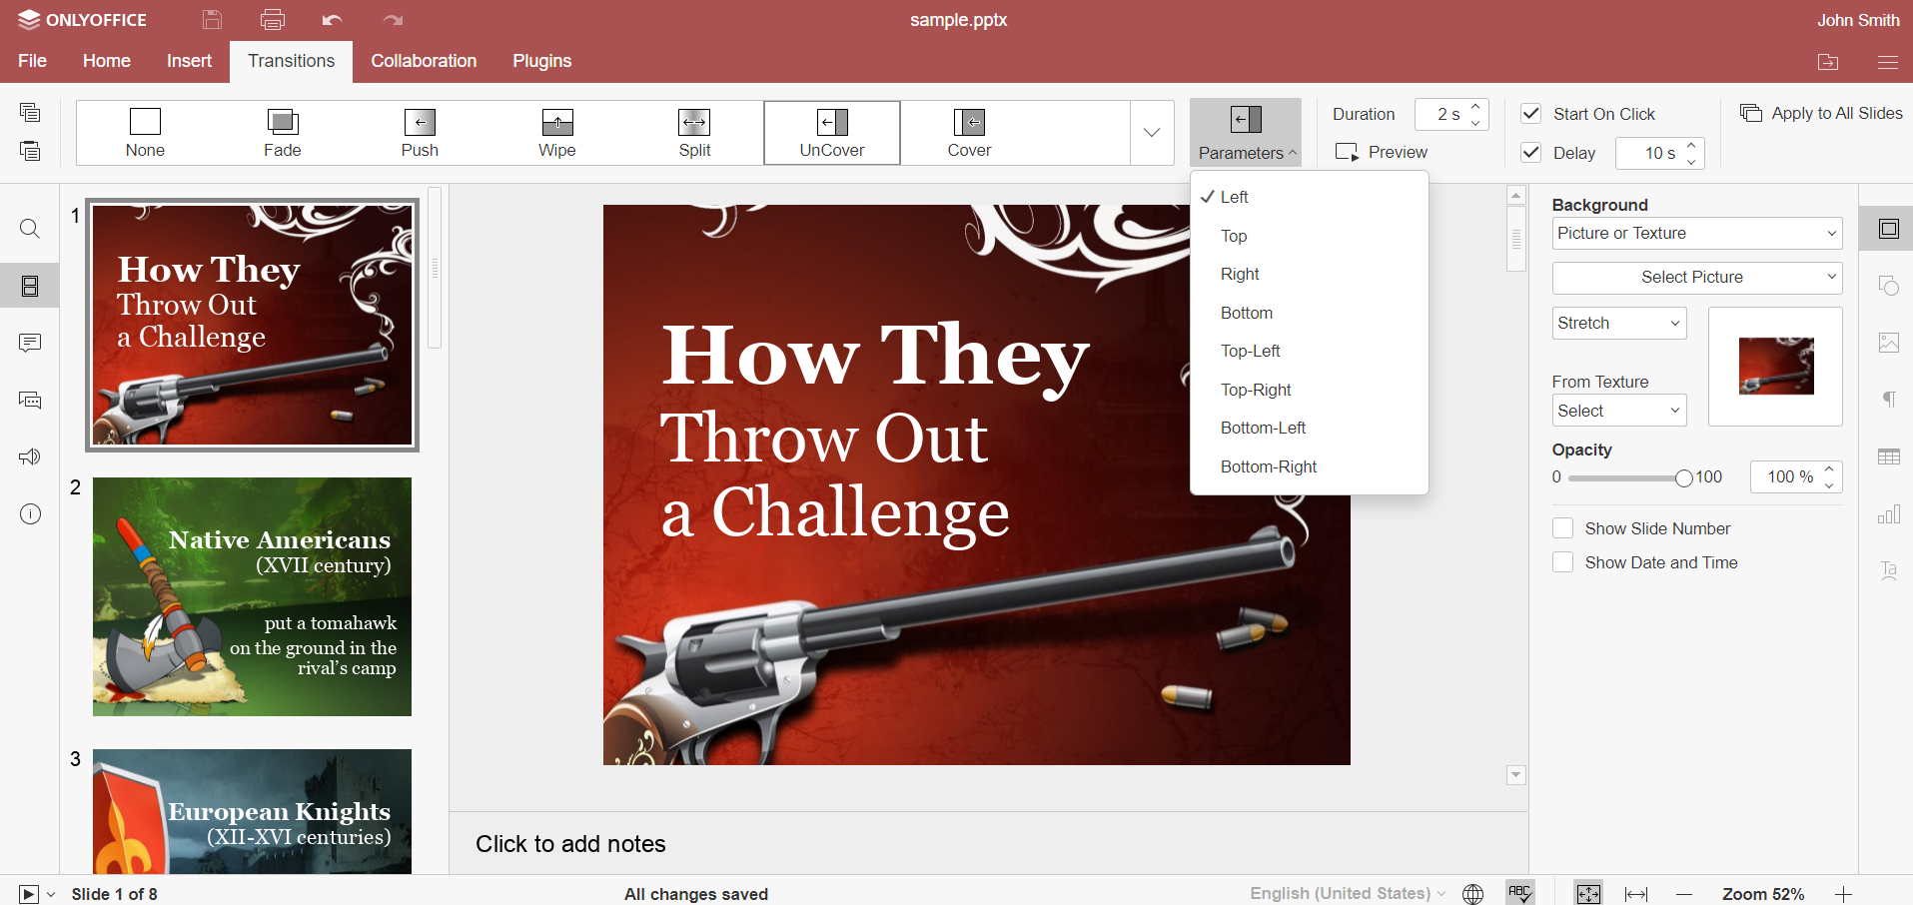Open the Find search icon in sidebar
Image resolution: width=1913 pixels, height=905 pixels.
point(30,229)
